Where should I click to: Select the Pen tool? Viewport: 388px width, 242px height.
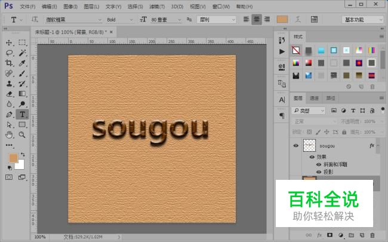(x=9, y=115)
